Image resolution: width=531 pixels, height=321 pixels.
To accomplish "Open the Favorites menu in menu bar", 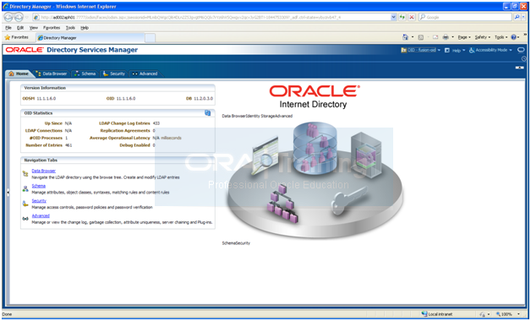I will point(52,28).
